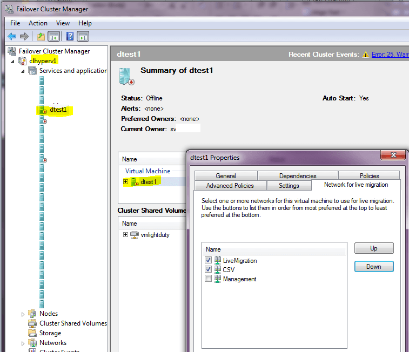Click the dtest1 server icon in tree

tap(43, 110)
